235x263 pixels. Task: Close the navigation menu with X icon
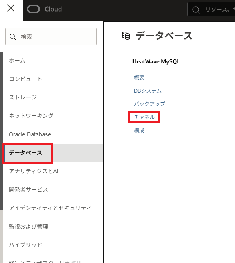coord(11,8)
